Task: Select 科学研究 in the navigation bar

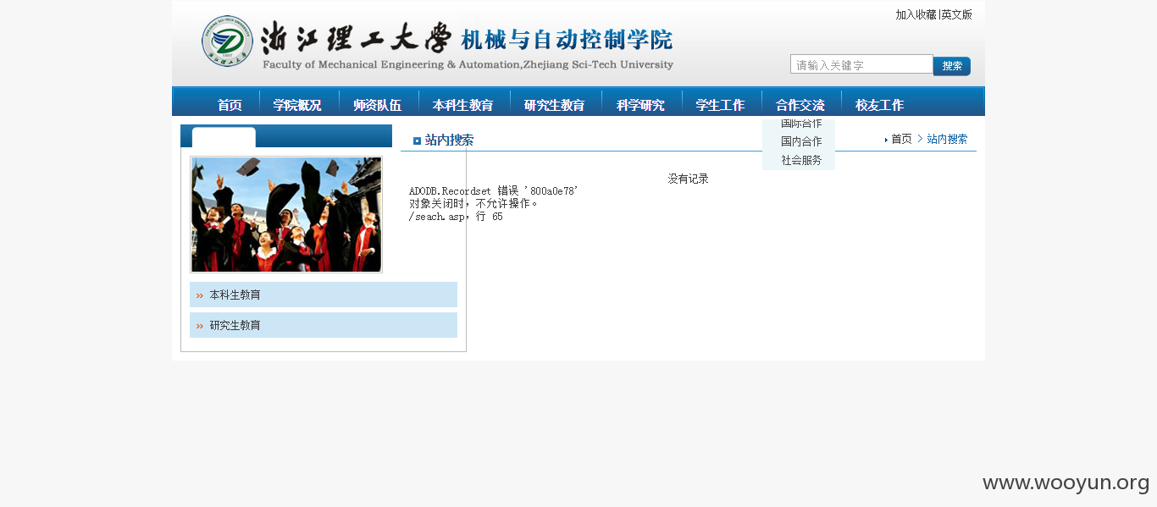Action: point(640,105)
